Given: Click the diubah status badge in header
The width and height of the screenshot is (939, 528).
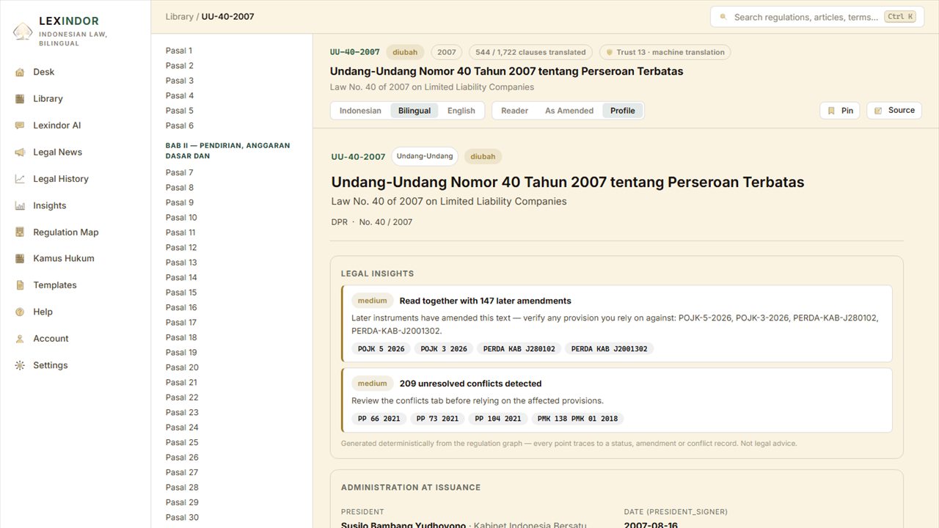Looking at the screenshot, I should point(405,52).
